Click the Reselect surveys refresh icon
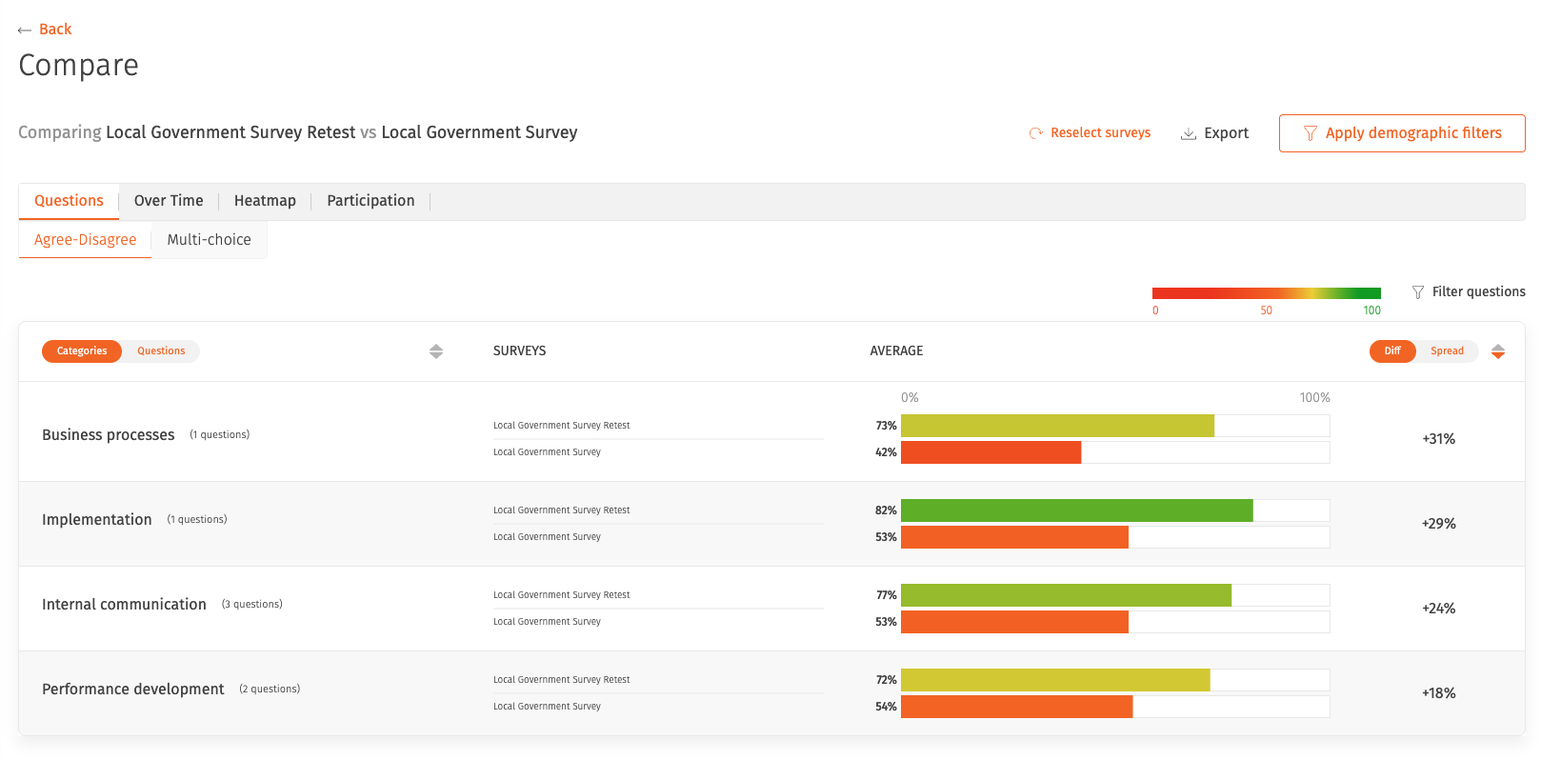1541x760 pixels. 1035,133
